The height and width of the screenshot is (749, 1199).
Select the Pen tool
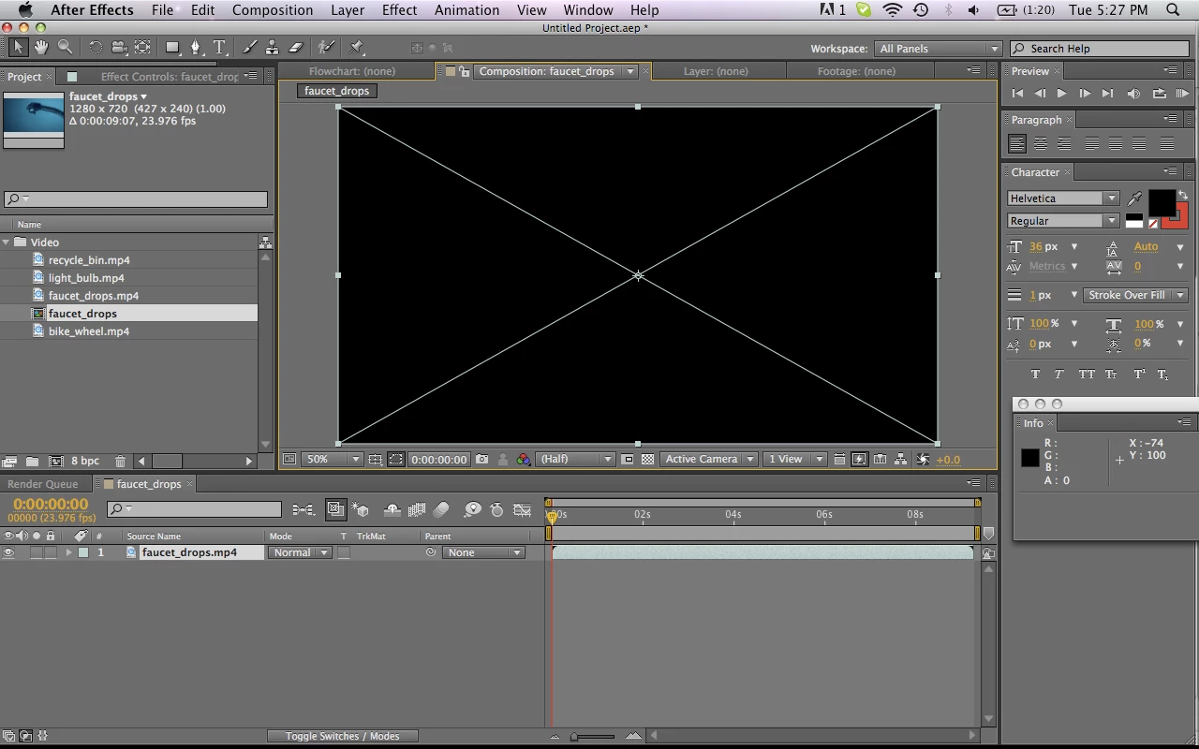click(196, 47)
